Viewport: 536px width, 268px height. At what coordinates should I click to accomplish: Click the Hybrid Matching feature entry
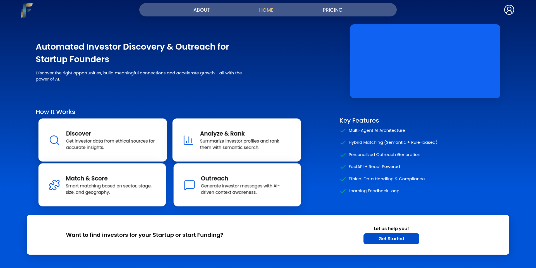coord(393,142)
